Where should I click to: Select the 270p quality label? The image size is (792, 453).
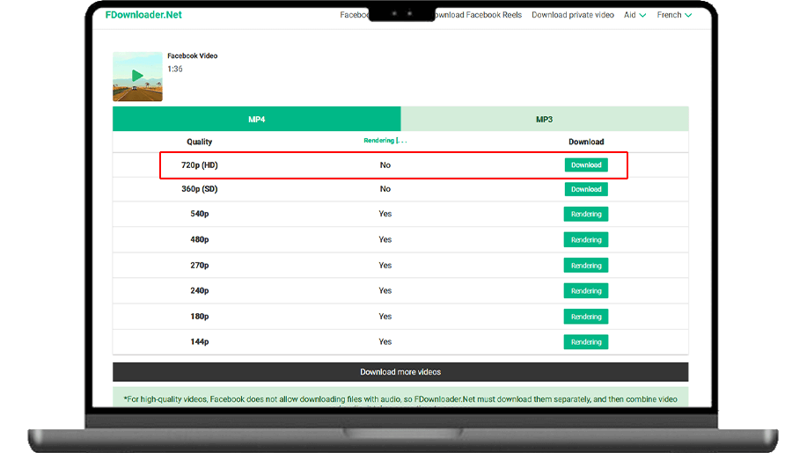[200, 265]
